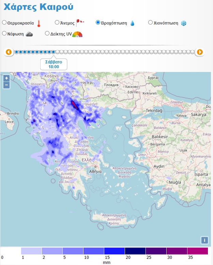This screenshot has height=265, width=213.
Task: Click the Istanbul label on map
Action: coord(177,102)
